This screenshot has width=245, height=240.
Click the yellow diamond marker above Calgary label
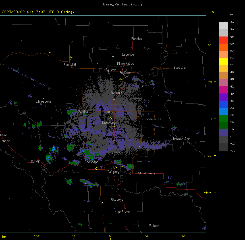click(115, 168)
